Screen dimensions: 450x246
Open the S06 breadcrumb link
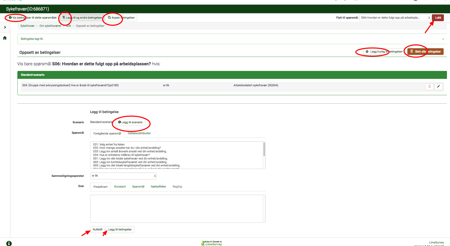(68, 26)
